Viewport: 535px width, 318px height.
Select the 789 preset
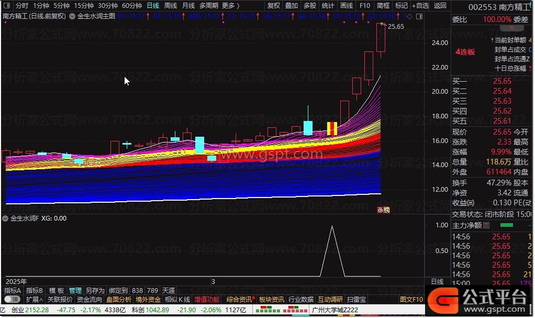(x=152, y=290)
